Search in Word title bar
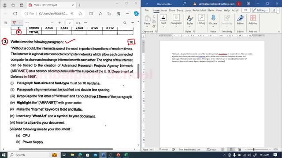 [x=185, y=4]
